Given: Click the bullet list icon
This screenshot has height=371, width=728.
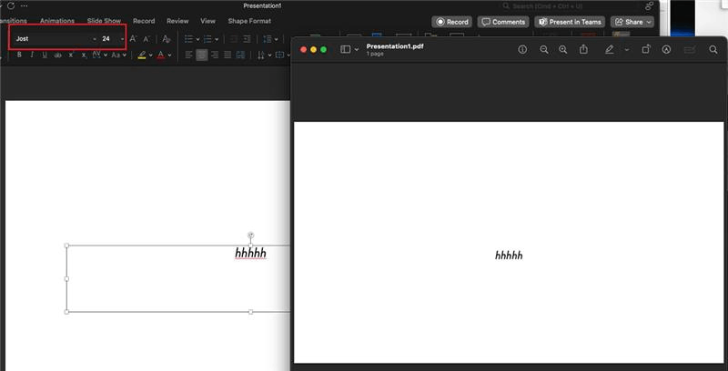Looking at the screenshot, I should tap(189, 39).
